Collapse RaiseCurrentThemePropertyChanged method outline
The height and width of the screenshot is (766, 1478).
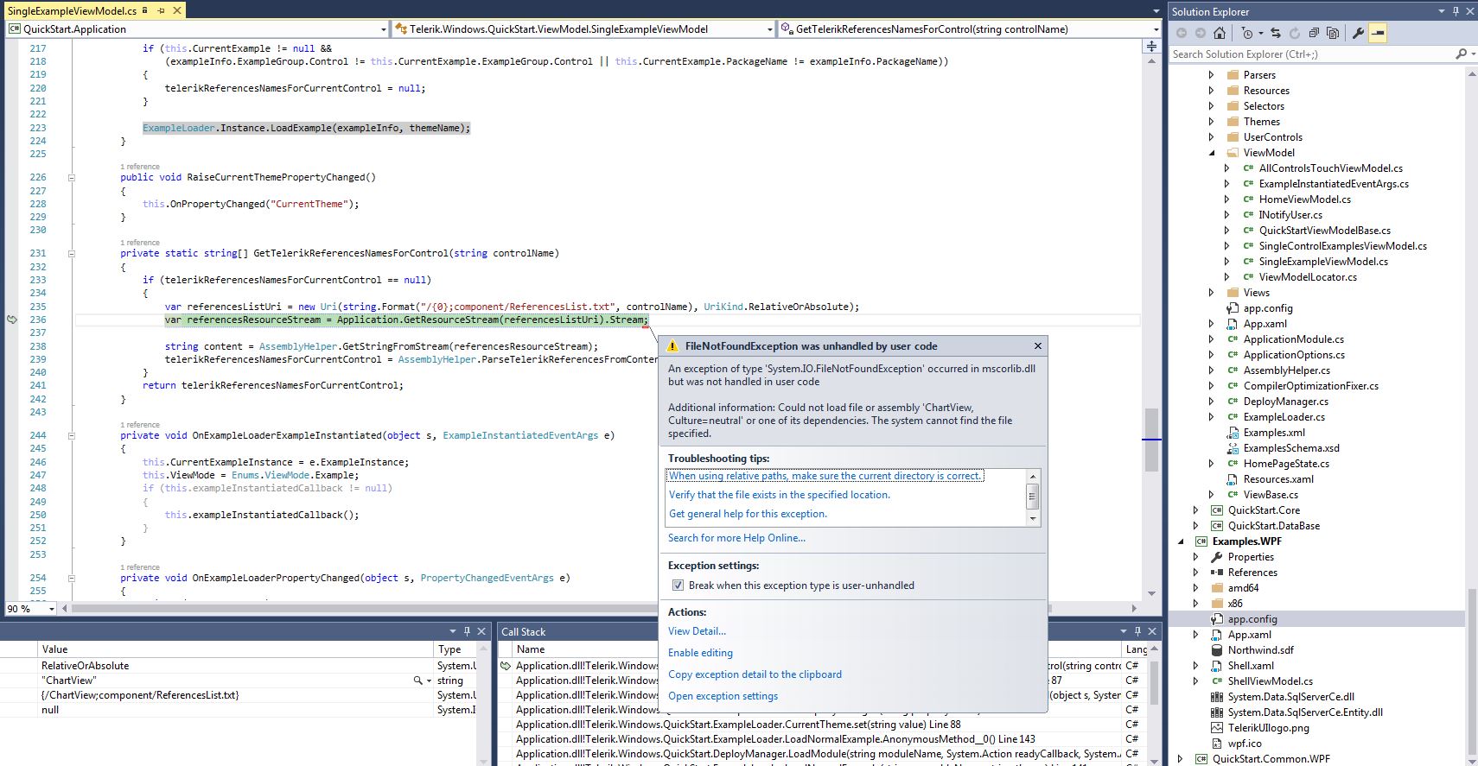click(x=71, y=178)
